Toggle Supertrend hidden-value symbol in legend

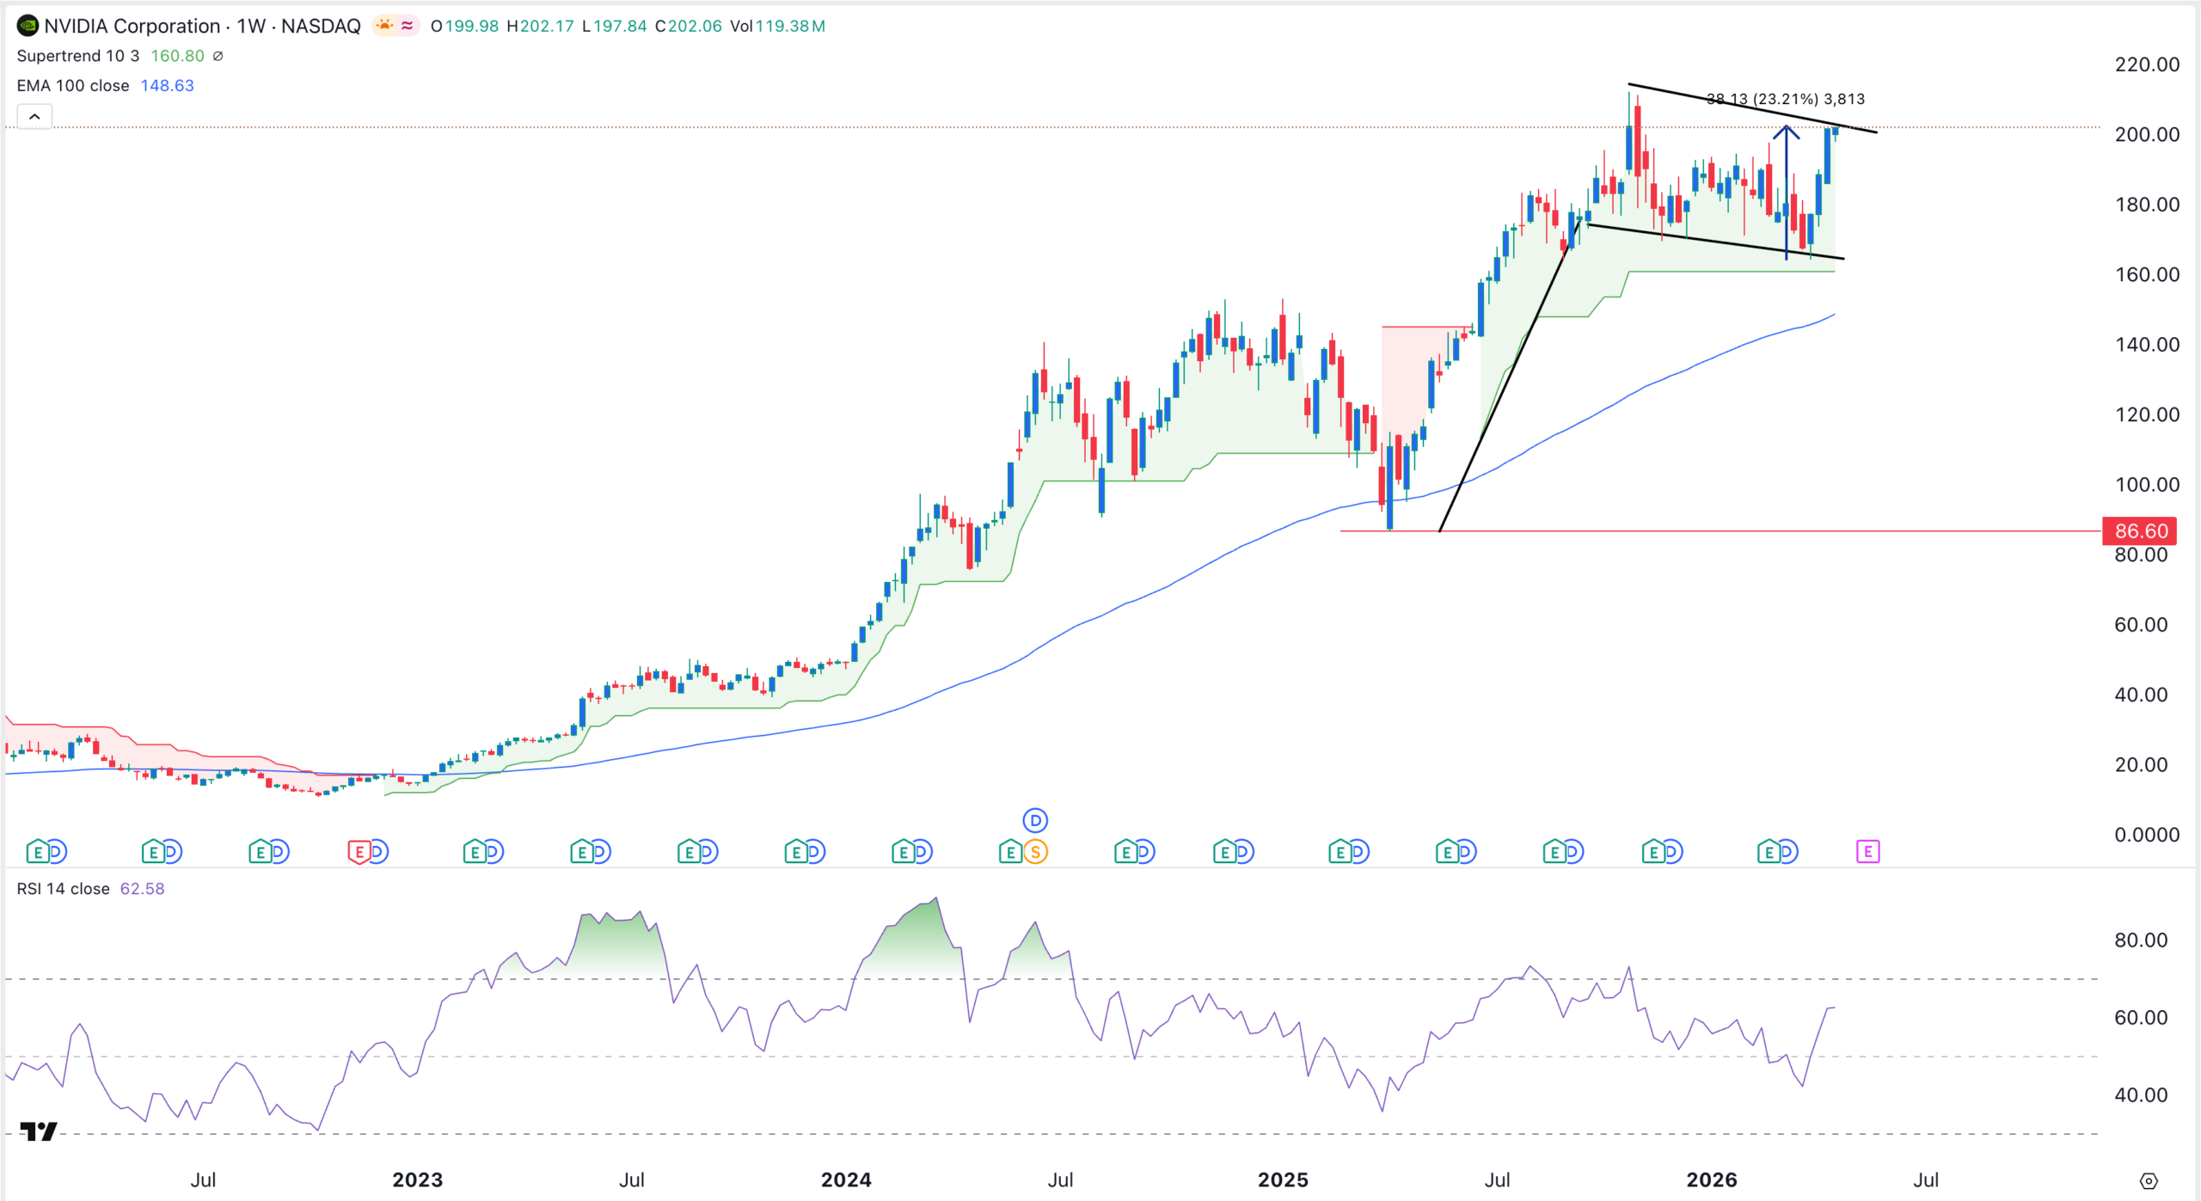[218, 56]
